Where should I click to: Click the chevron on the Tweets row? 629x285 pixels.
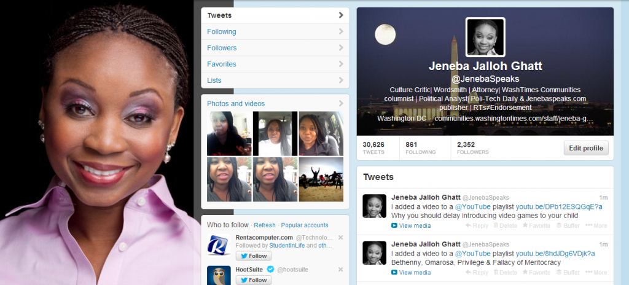[341, 15]
